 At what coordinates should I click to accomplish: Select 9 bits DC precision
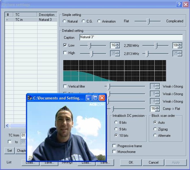[x=116, y=129]
